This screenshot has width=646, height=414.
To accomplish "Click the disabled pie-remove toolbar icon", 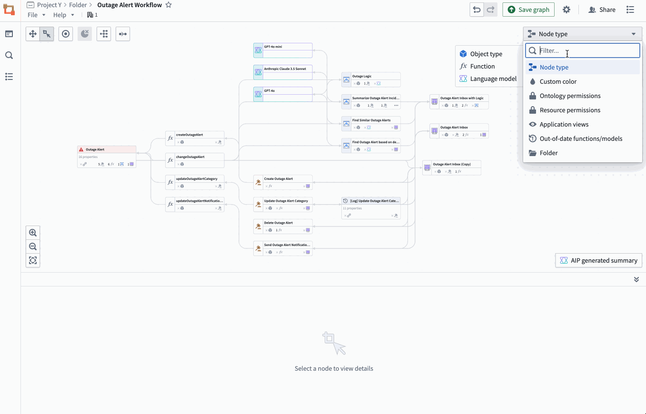I will coord(85,34).
